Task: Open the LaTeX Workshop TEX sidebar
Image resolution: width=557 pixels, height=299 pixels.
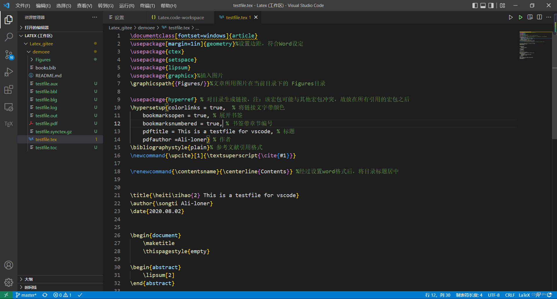Action: (x=9, y=124)
